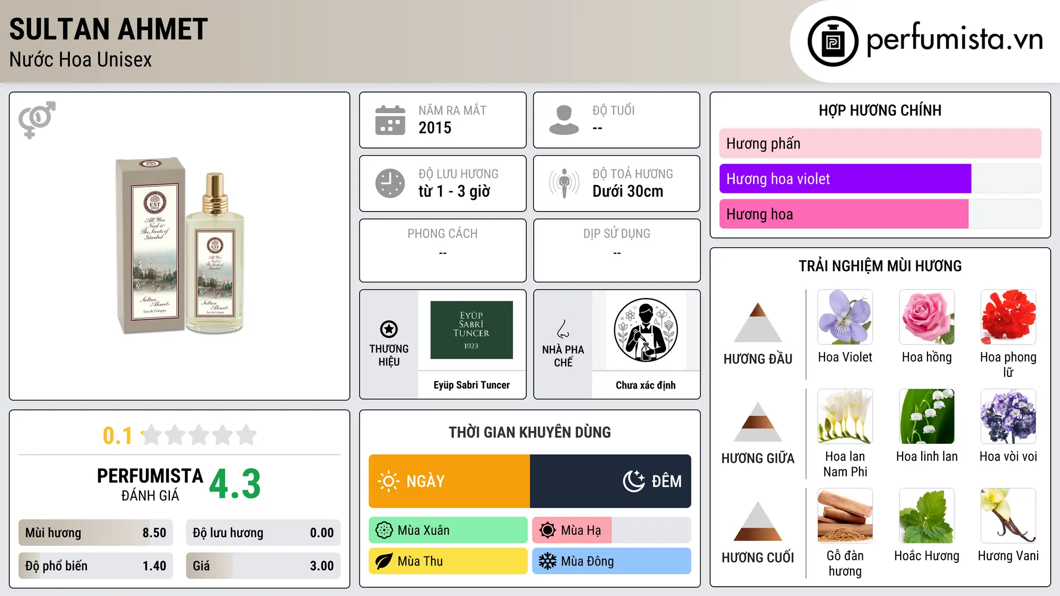Click the user rating value 0.1
The image size is (1060, 596).
click(117, 436)
